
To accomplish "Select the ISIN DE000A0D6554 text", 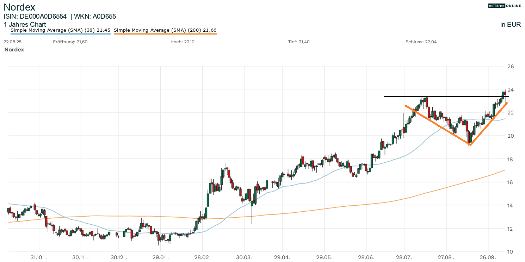I will tap(35, 16).
